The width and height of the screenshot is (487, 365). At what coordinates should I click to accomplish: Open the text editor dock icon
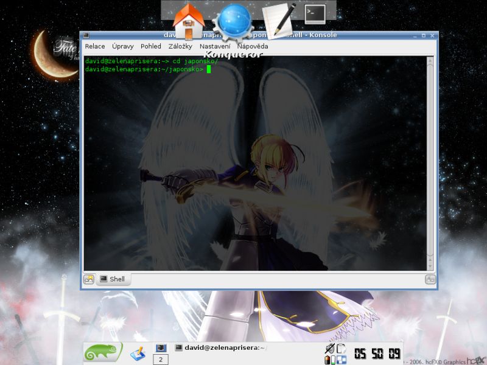pos(279,20)
